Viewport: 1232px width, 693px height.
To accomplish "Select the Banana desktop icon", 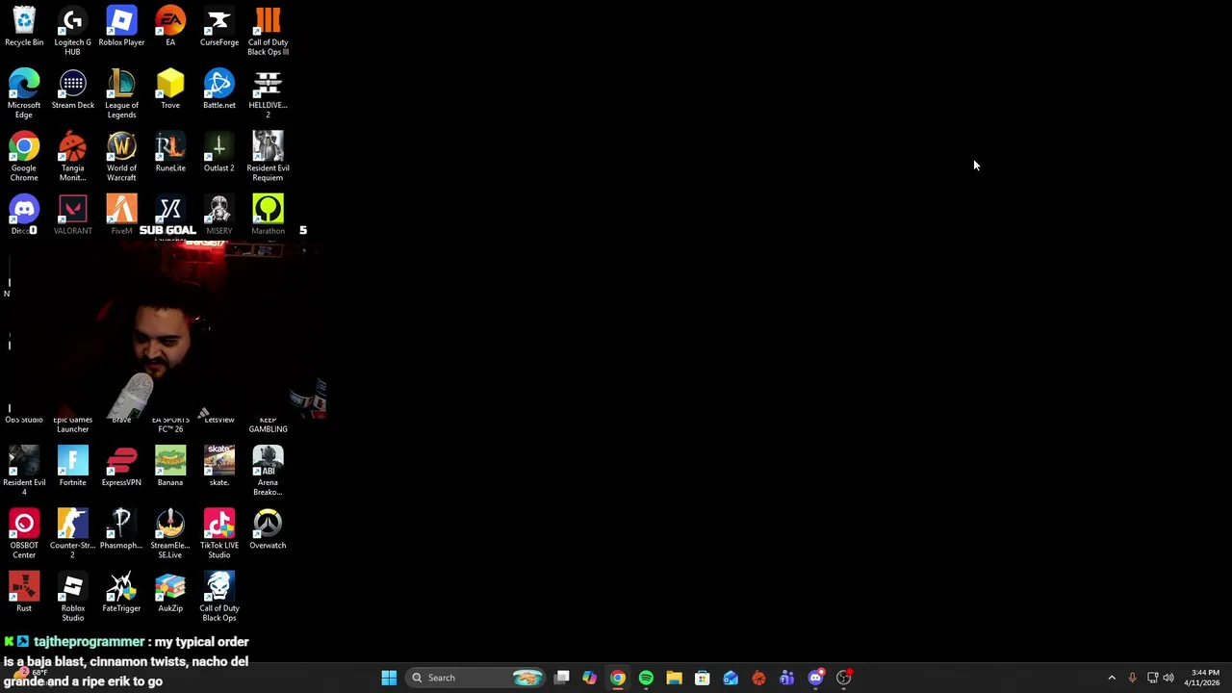I will click(170, 467).
